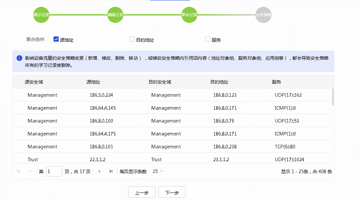The height and width of the screenshot is (201, 360).
Task: Click the 源安全域 column header
Action: 34,82
